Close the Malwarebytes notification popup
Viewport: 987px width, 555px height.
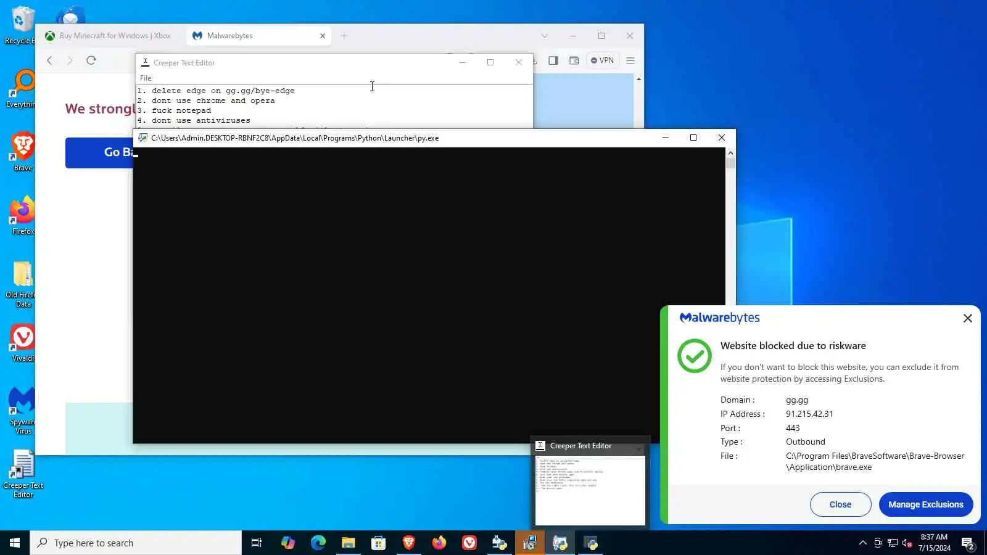967,318
